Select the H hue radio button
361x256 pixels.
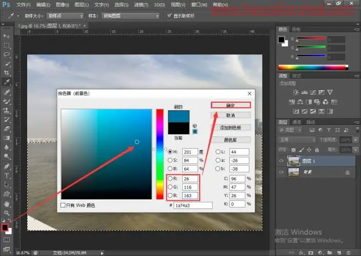click(170, 152)
